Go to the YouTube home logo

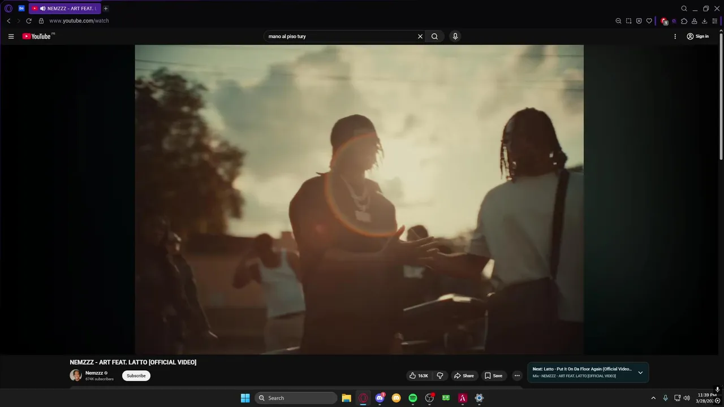37,36
